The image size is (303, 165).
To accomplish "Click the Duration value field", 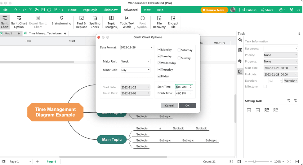I will pyautogui.click(x=274, y=81).
